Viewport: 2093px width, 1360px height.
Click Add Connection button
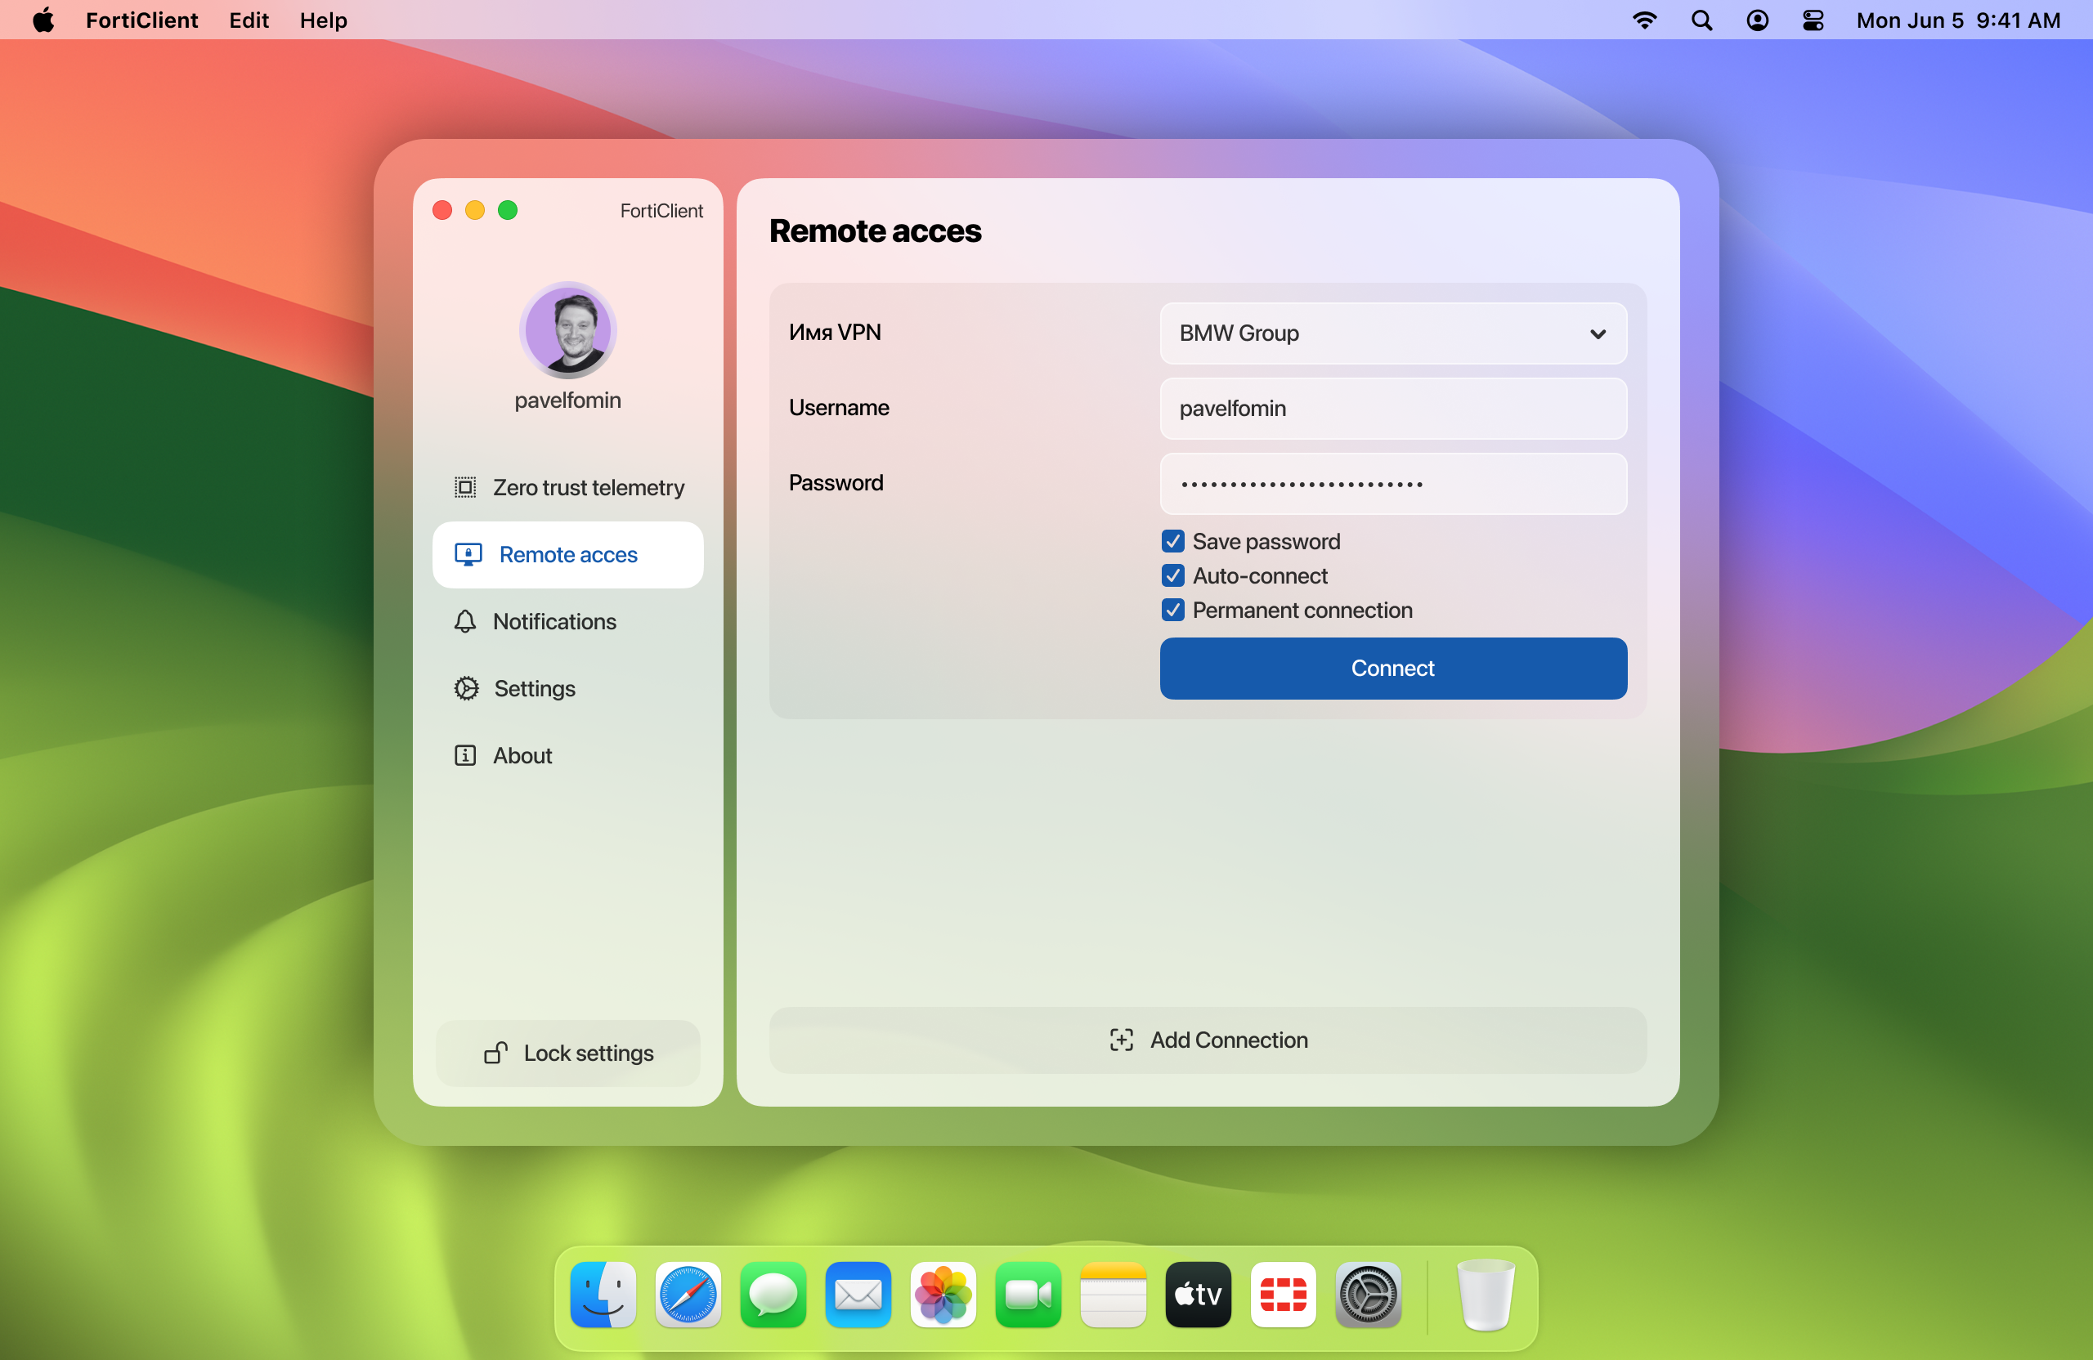(x=1208, y=1040)
